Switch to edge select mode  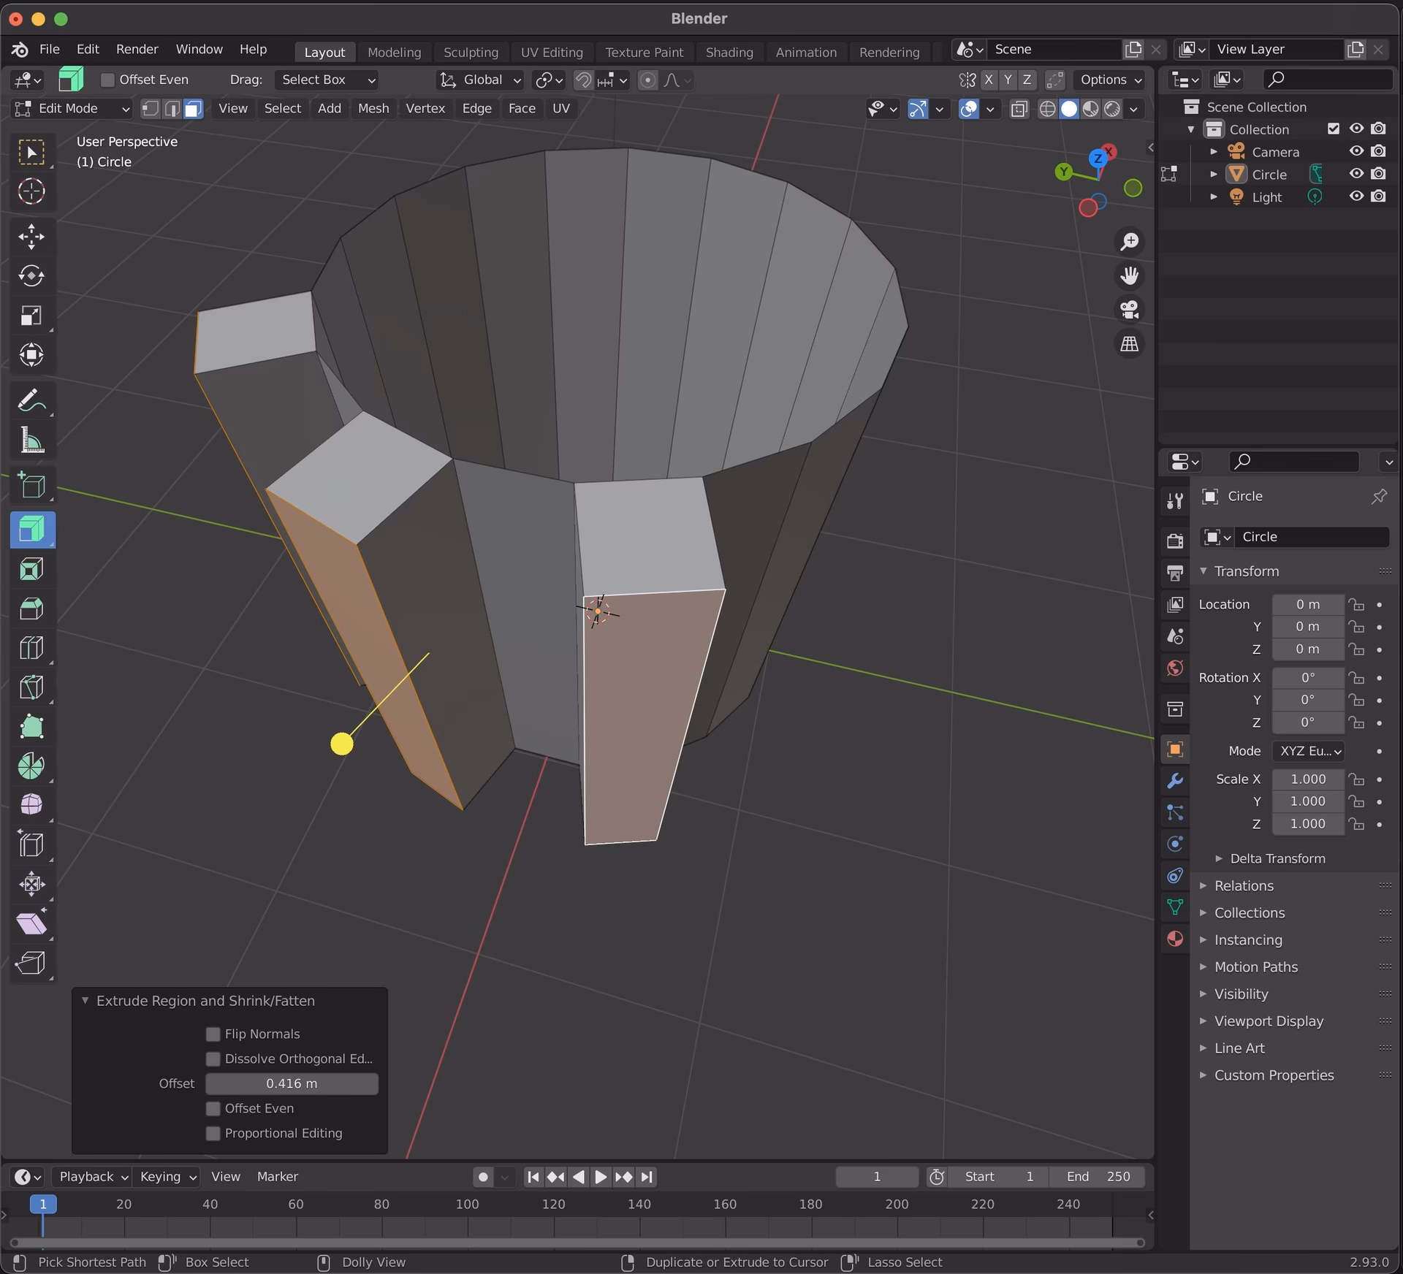pos(172,109)
